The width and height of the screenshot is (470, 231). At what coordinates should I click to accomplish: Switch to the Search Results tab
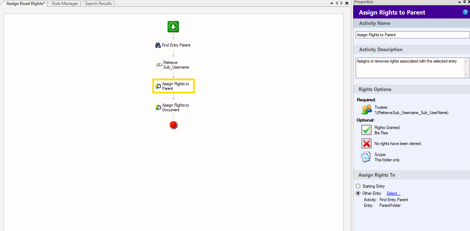pos(98,3)
